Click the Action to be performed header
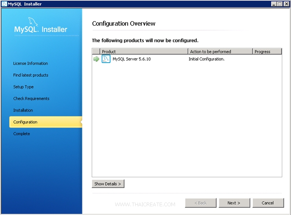 point(220,51)
